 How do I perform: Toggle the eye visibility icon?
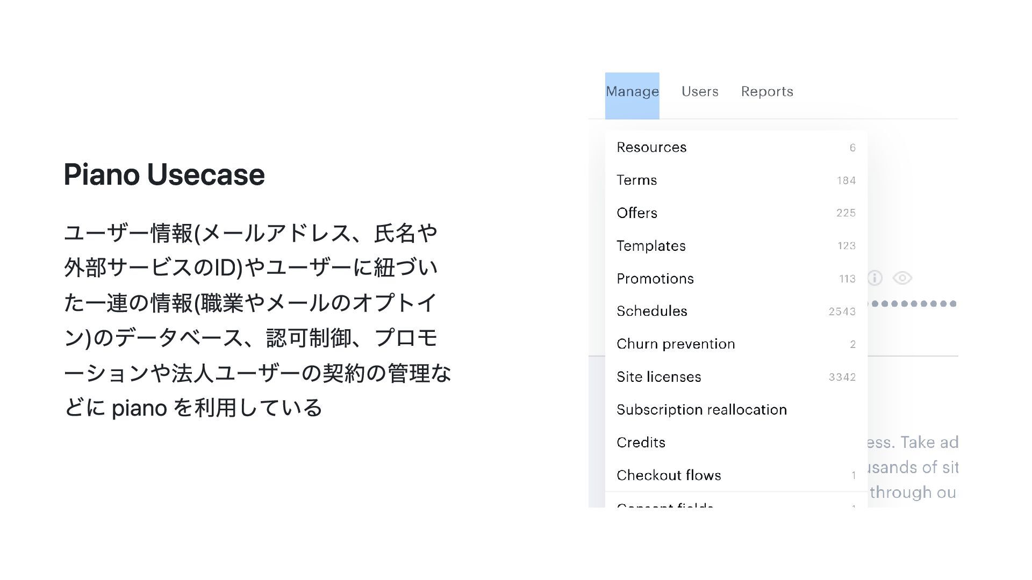(902, 278)
